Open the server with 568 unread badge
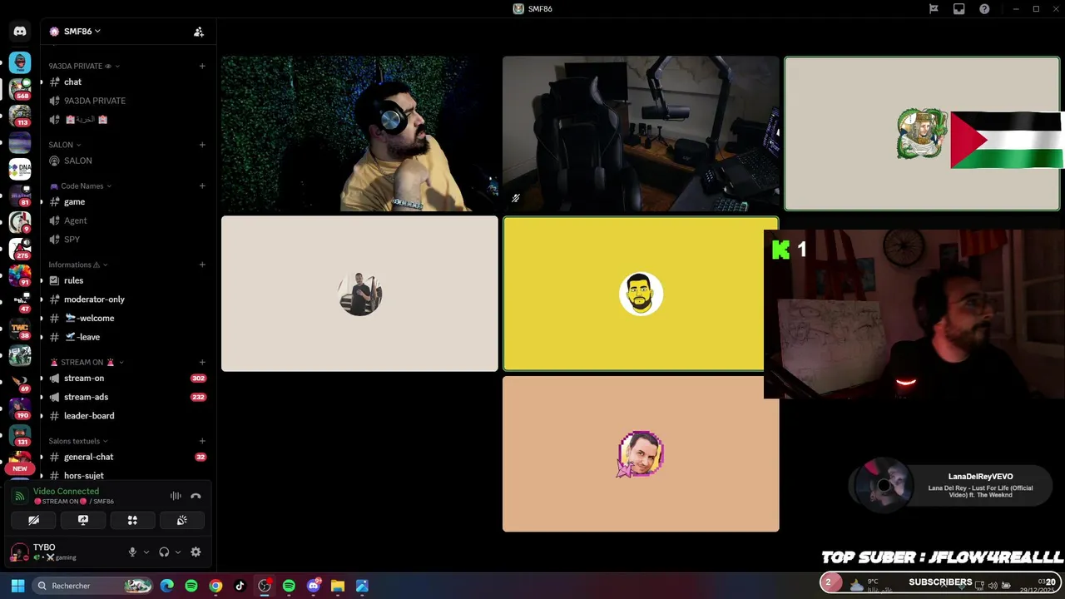This screenshot has height=599, width=1065. click(x=20, y=88)
